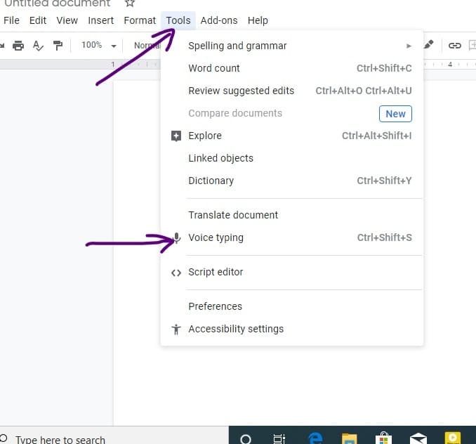Click the Script editor code icon

pos(176,273)
